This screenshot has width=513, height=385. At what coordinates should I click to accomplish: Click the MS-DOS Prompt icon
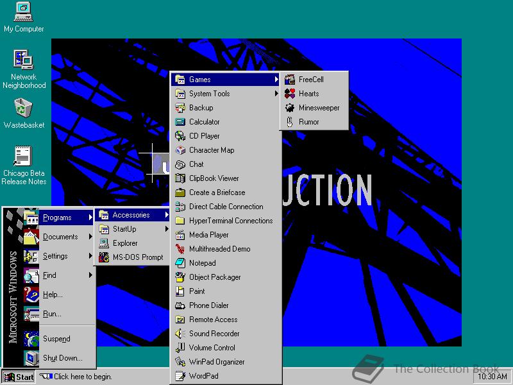tap(104, 257)
